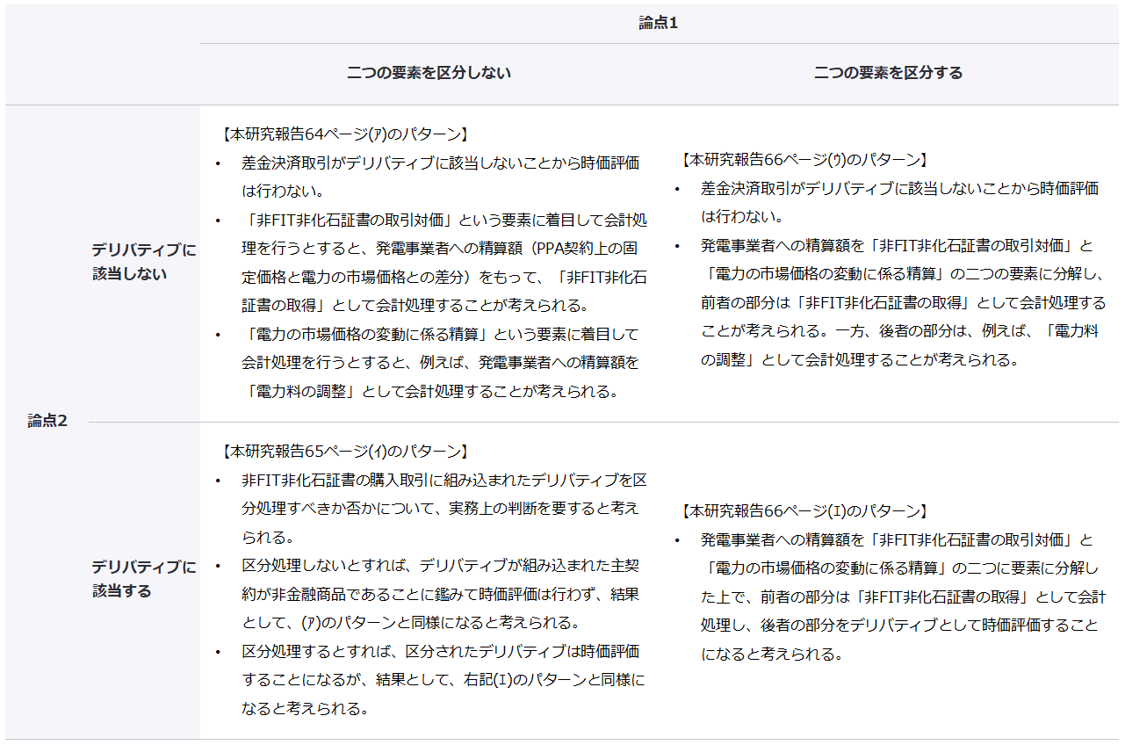Select the 二つの要素を区分しない column header
Viewport: 1125px width, 745px height.
(429, 73)
